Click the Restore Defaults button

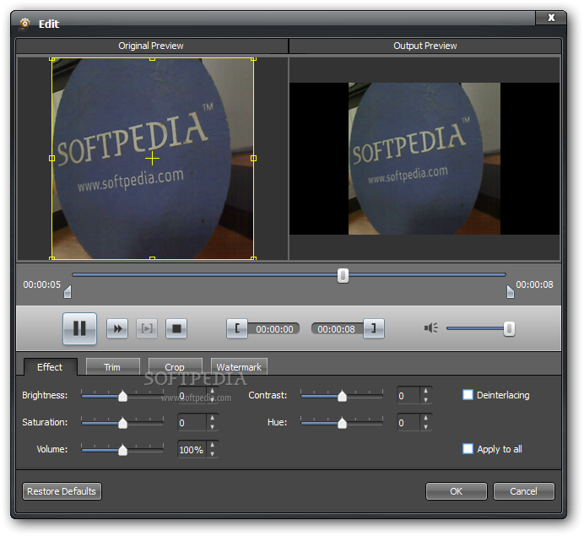(62, 491)
